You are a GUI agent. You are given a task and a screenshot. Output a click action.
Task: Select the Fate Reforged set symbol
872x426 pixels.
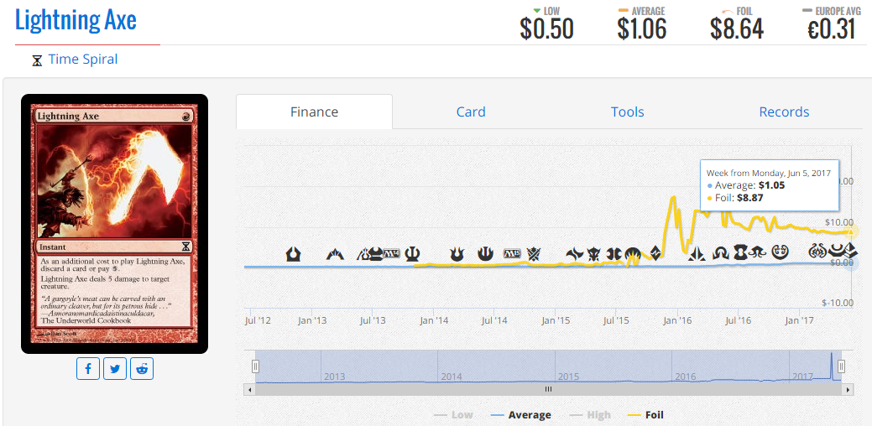click(574, 254)
